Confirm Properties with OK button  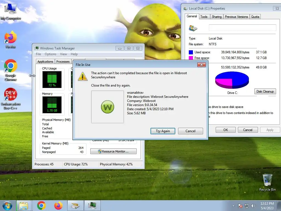point(226,130)
